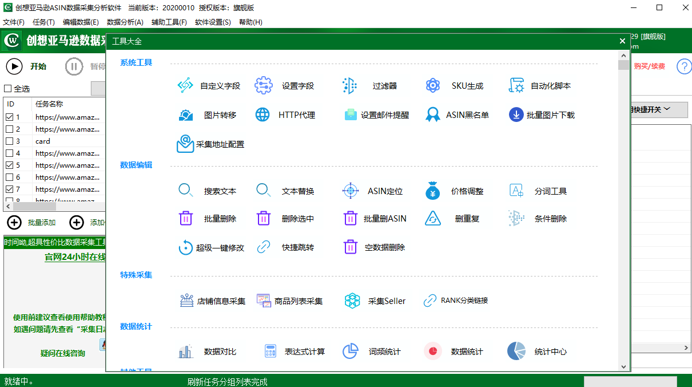This screenshot has width=692, height=387.
Task: Open the 词频统计 tool
Action: [371, 352]
